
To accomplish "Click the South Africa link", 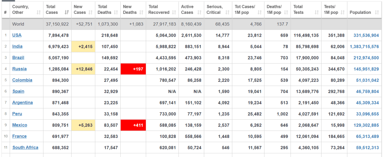I will tap(25, 147).
